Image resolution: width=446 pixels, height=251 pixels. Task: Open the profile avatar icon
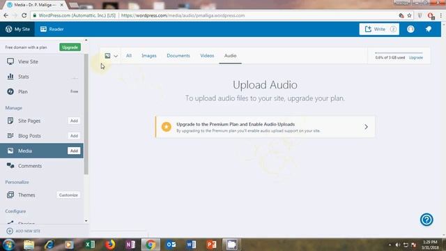(410, 29)
